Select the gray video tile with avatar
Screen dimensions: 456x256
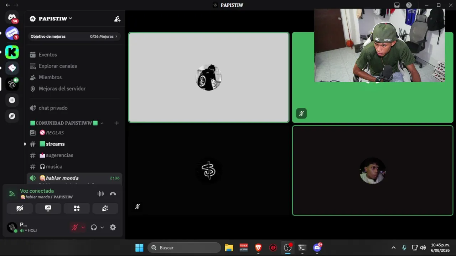pos(209,78)
